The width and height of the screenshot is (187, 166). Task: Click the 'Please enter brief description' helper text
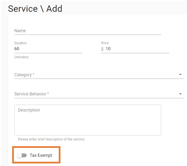point(51,139)
